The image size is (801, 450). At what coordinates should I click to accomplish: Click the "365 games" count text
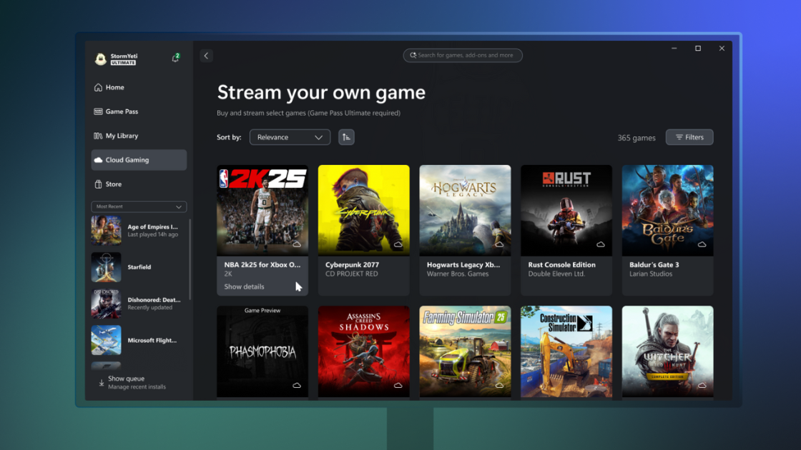click(637, 138)
